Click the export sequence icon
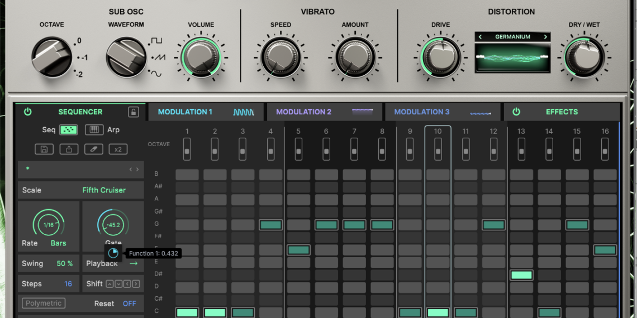Viewport: 637px width, 318px height. tap(69, 149)
